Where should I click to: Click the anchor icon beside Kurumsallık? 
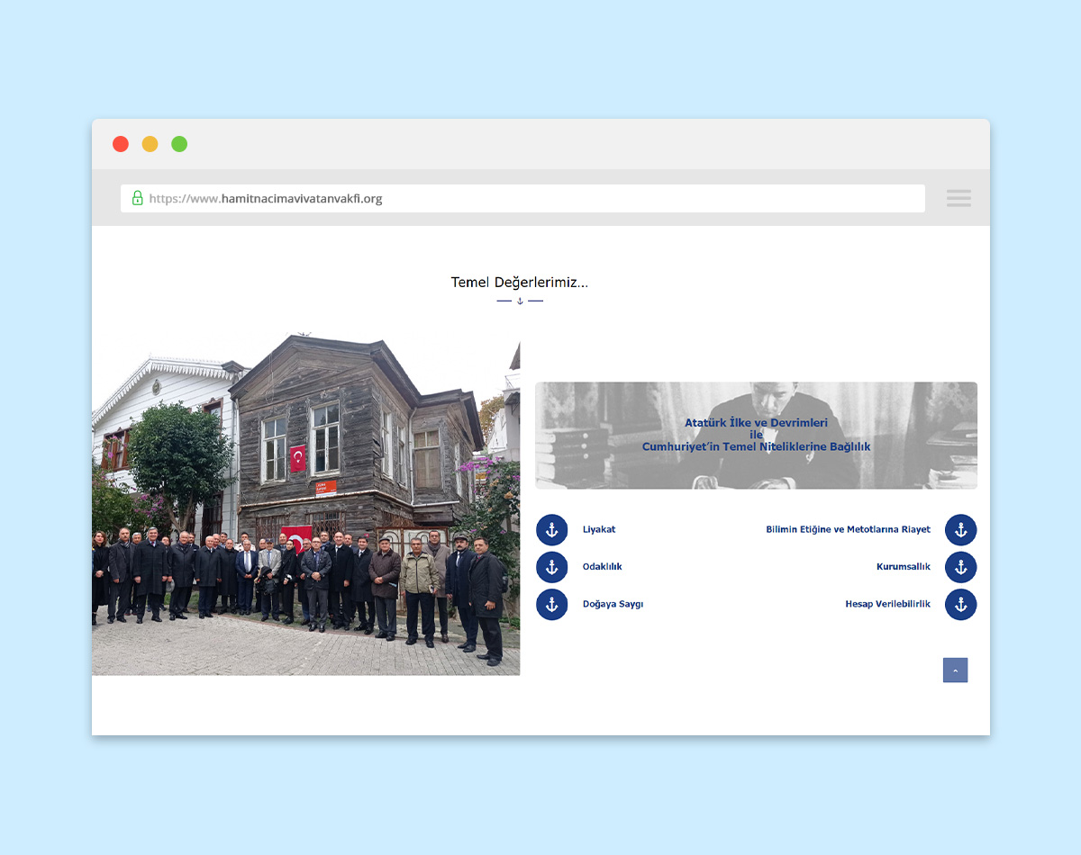pos(960,567)
